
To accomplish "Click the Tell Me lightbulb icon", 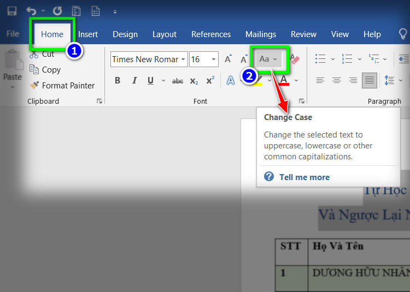I will [x=403, y=34].
